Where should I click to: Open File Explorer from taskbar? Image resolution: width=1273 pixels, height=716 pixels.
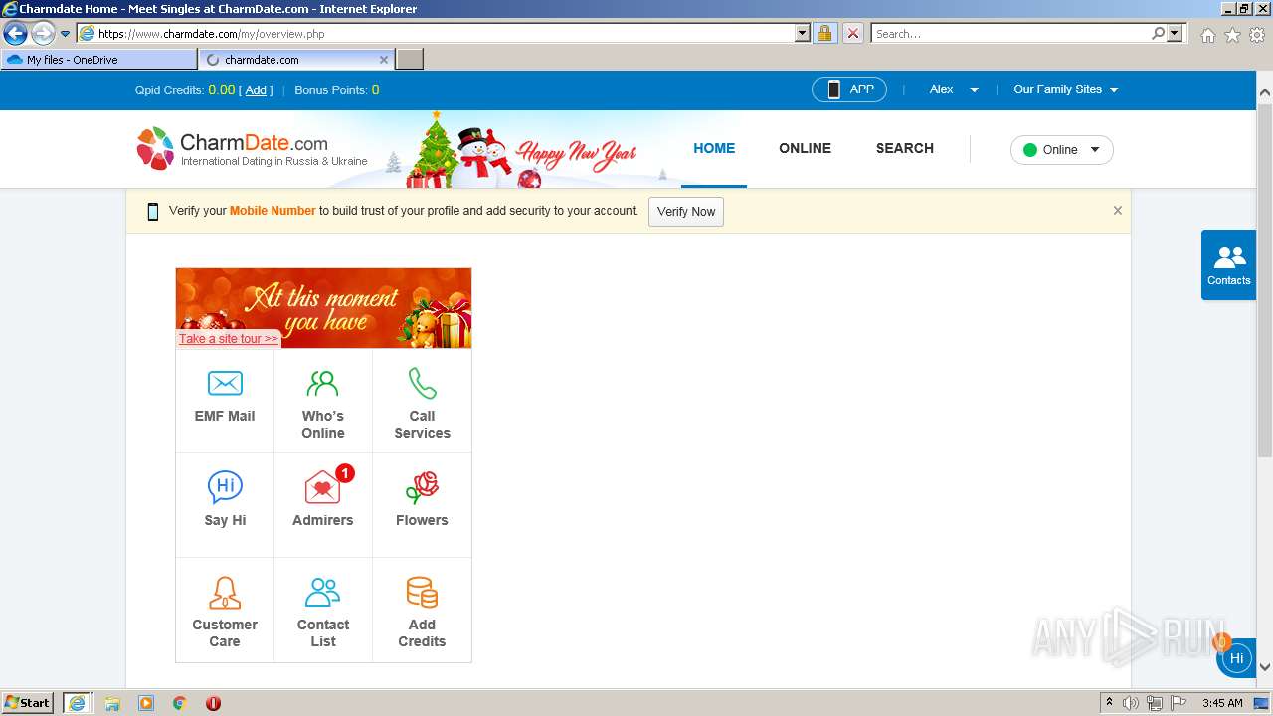[x=112, y=703]
